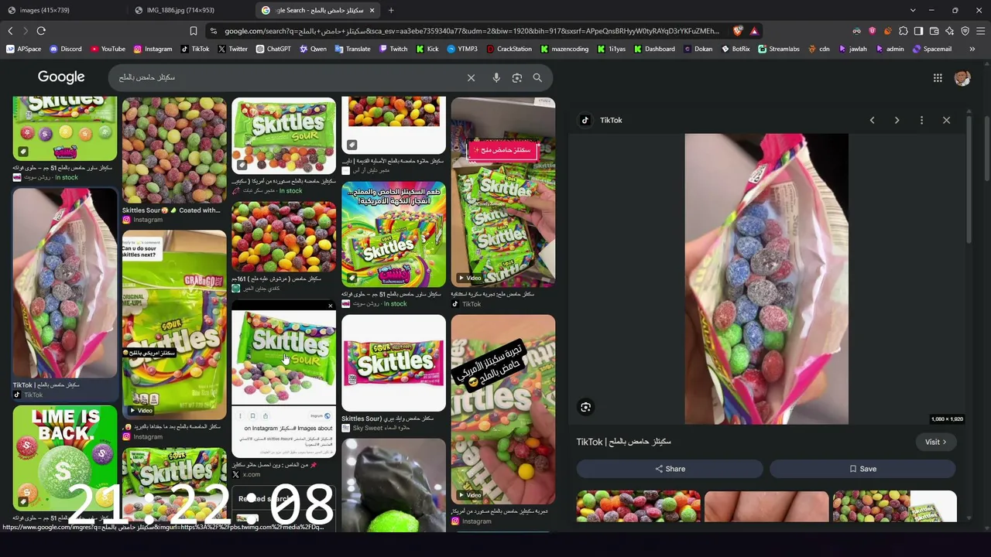Open Brave Rewards triangle icon
Viewport: 991px width, 557px height.
point(754,31)
